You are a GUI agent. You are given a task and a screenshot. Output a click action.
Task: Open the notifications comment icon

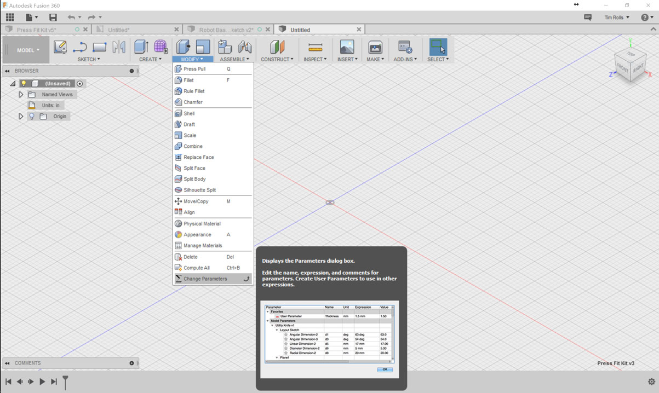[588, 18]
